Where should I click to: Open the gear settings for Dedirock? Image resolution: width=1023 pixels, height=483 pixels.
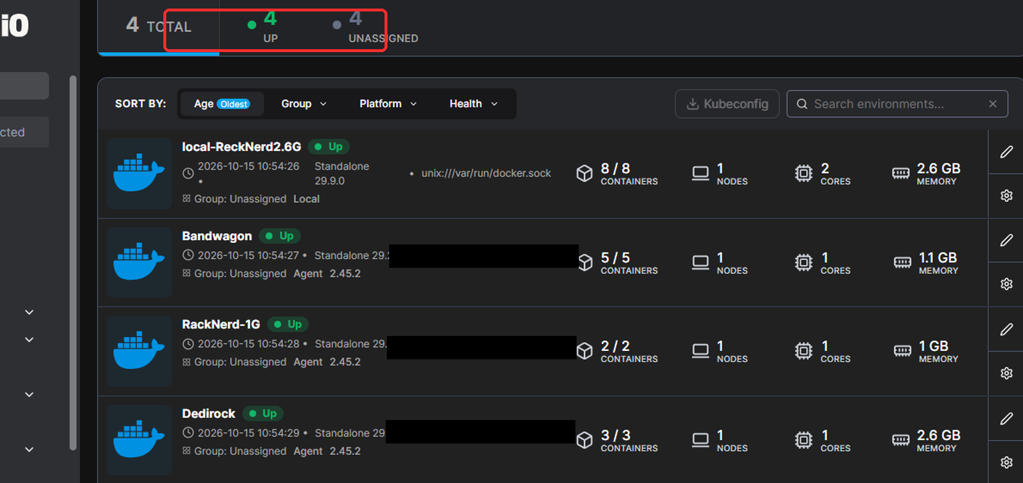pyautogui.click(x=1006, y=462)
